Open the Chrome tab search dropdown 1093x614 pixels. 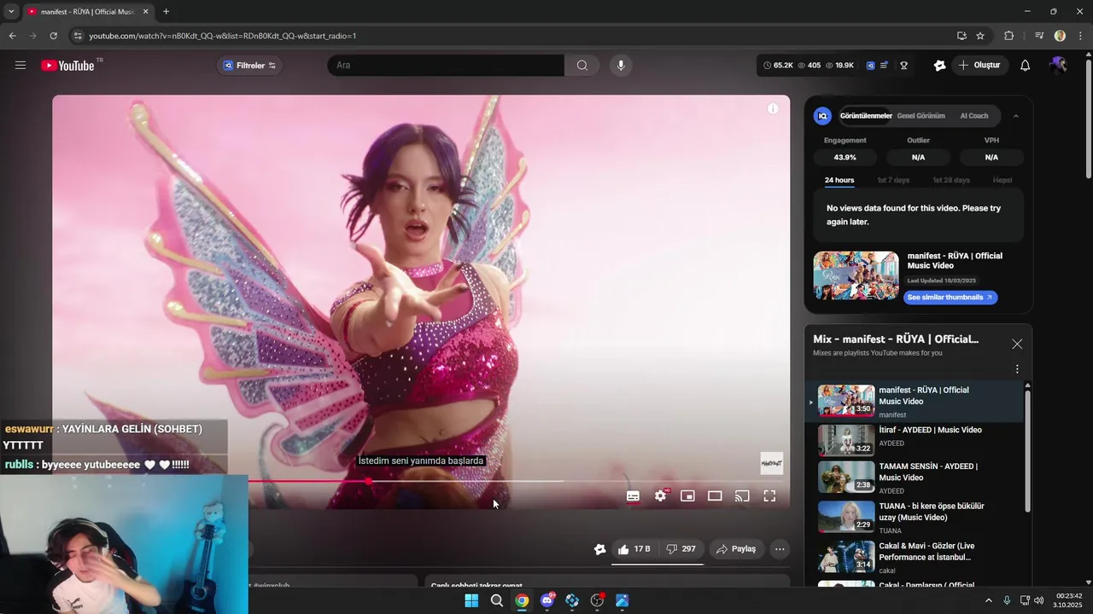click(x=10, y=12)
